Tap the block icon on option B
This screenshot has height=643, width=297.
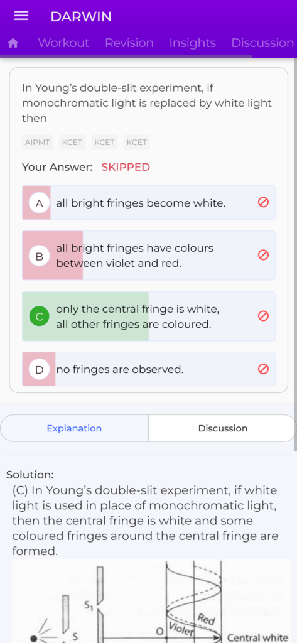click(263, 255)
